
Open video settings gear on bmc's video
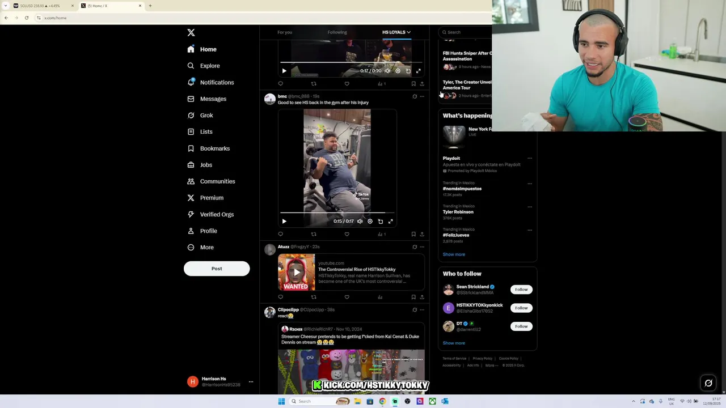[370, 222]
